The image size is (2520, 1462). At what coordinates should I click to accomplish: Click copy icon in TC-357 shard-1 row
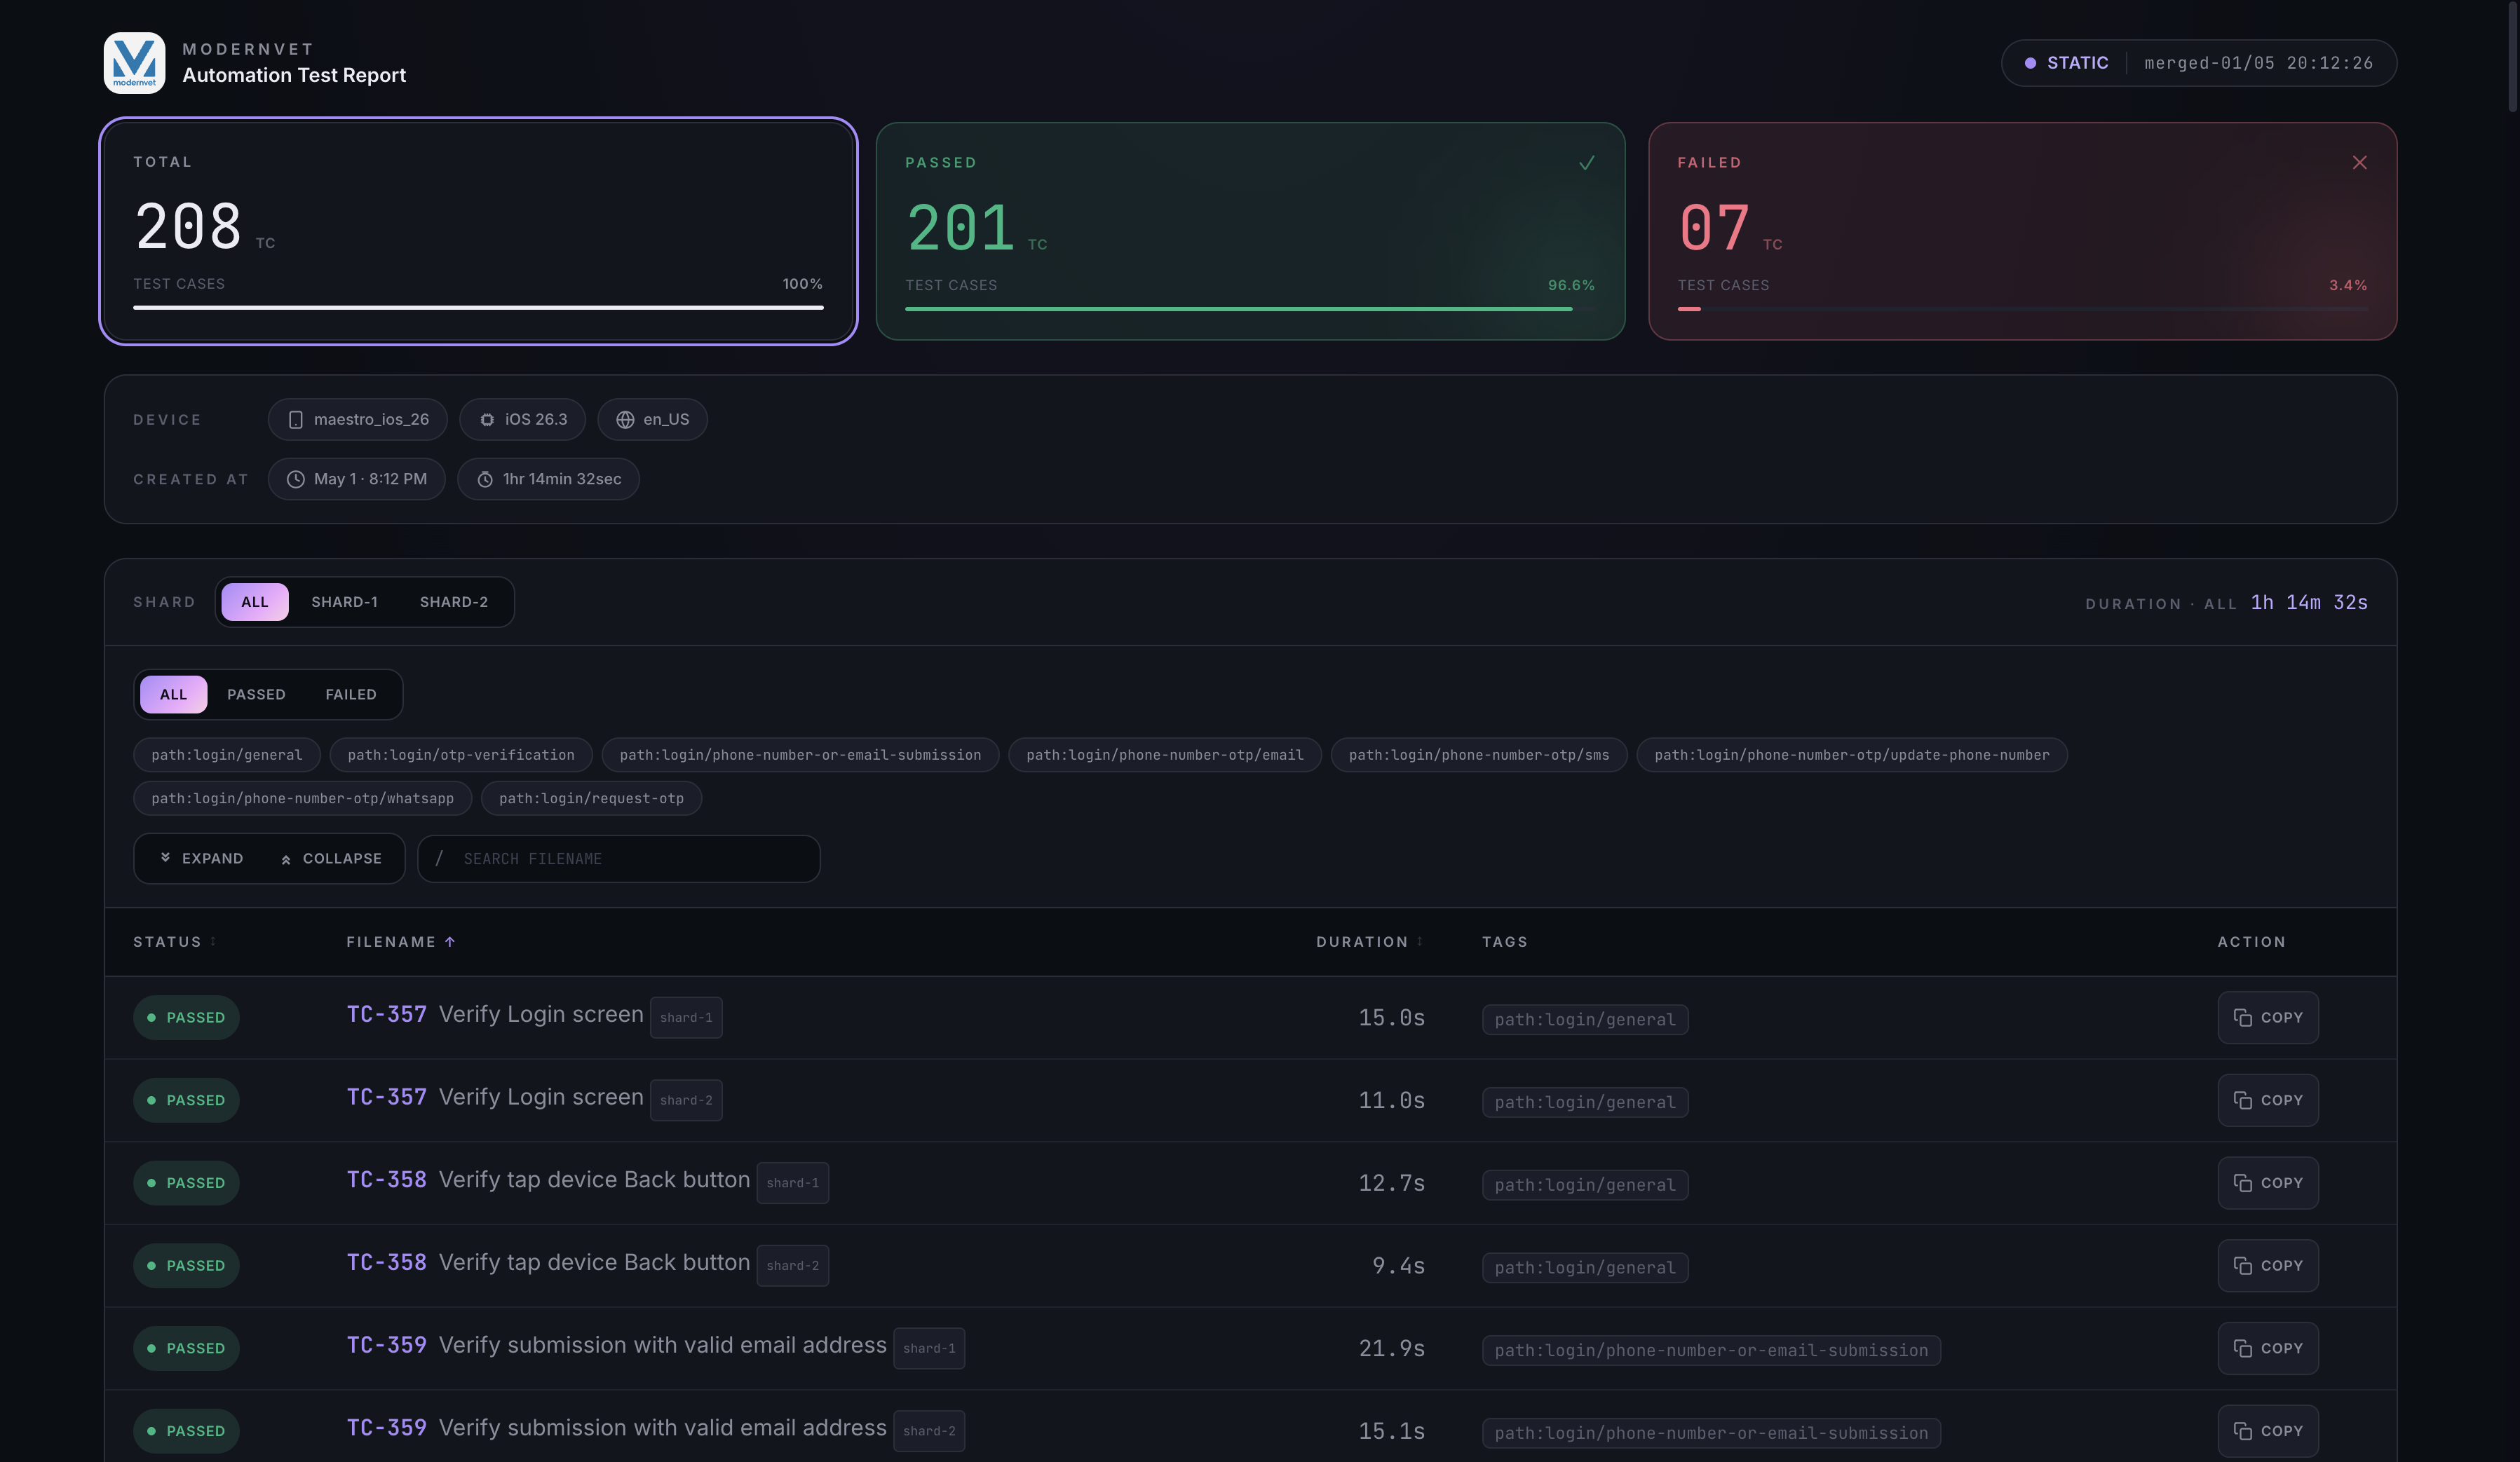click(2242, 1018)
